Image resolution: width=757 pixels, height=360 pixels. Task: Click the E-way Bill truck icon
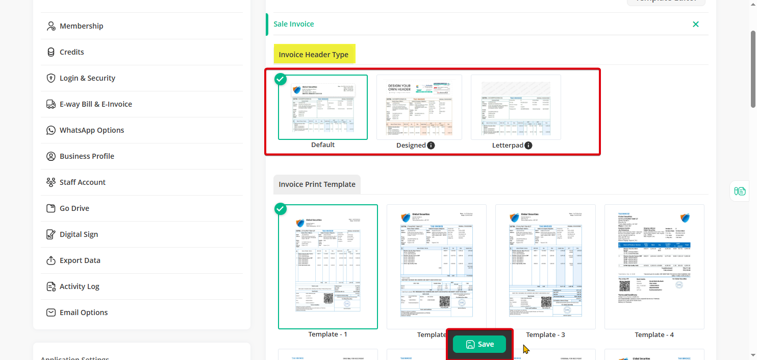tap(51, 104)
